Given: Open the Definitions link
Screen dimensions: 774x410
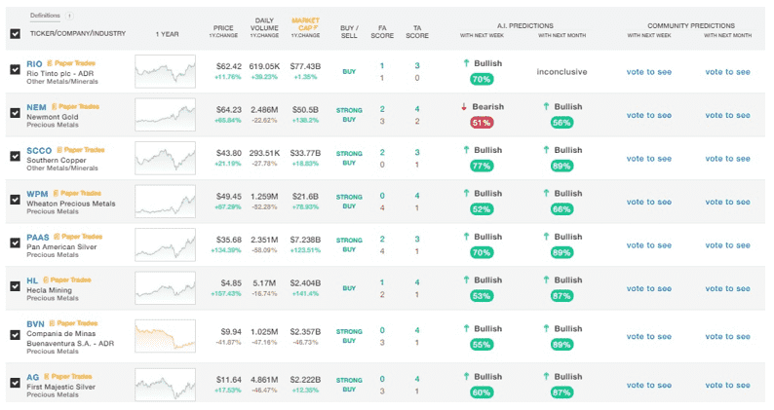Looking at the screenshot, I should 45,16.
